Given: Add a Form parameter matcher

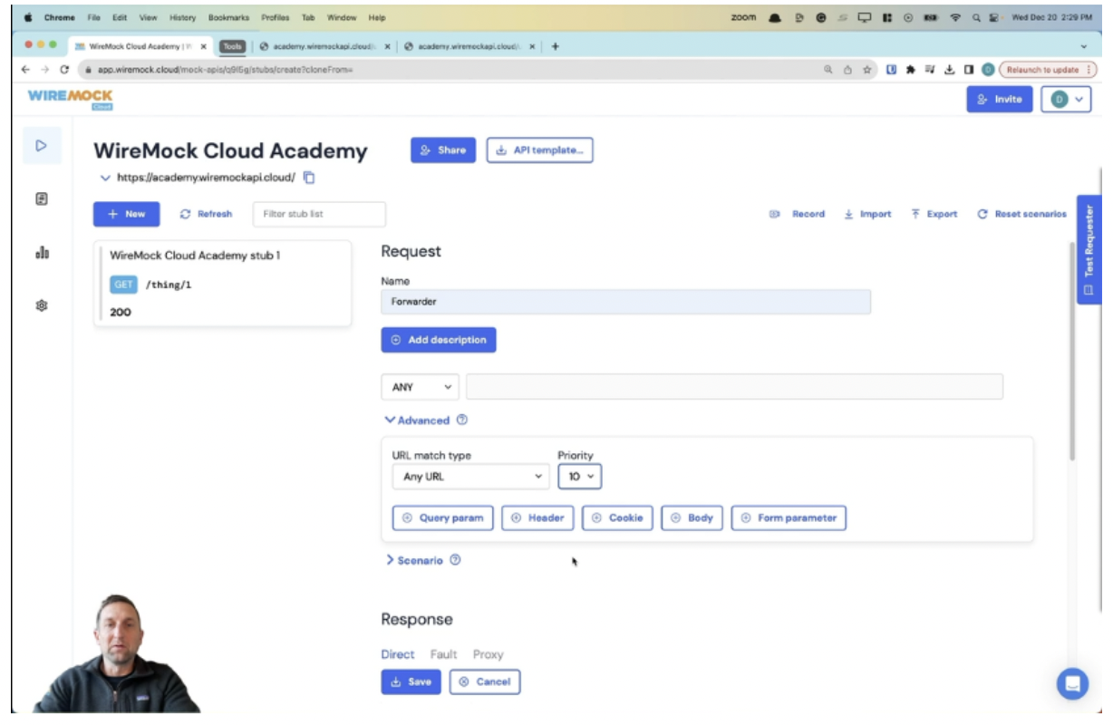Looking at the screenshot, I should point(789,517).
